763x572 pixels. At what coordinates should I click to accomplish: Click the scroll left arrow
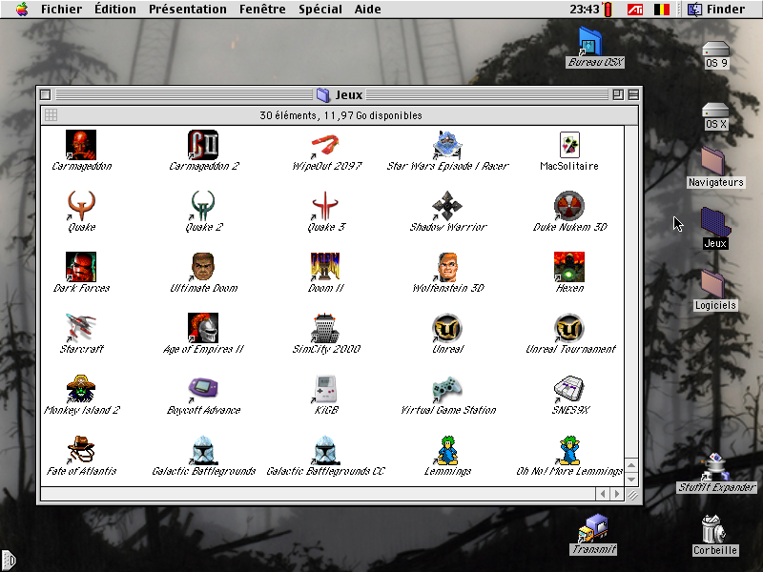click(603, 494)
